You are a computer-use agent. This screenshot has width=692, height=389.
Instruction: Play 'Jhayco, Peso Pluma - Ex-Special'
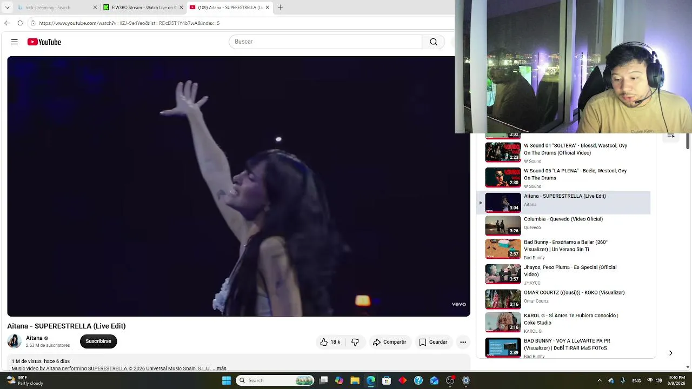[570, 271]
